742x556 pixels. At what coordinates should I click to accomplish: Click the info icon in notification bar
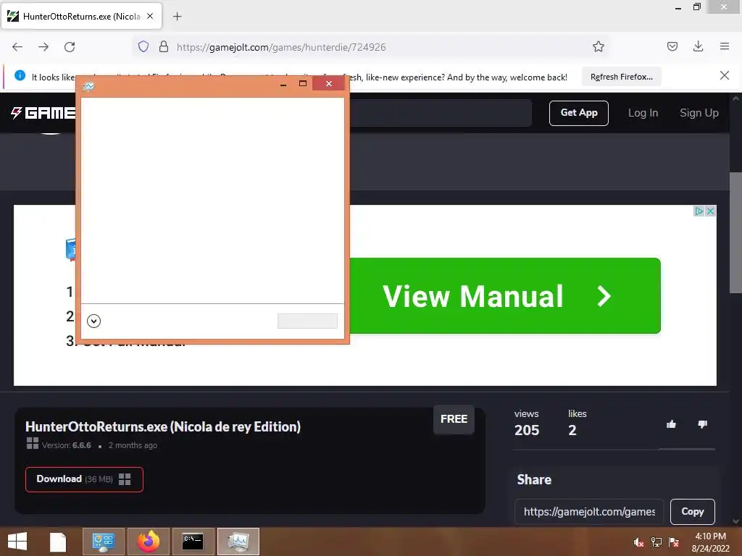tap(20, 75)
